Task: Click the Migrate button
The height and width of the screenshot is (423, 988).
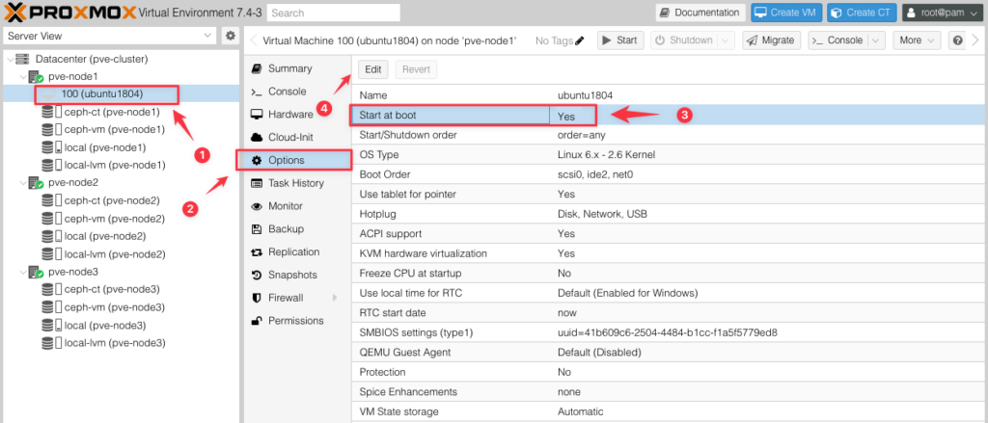Action: (771, 40)
